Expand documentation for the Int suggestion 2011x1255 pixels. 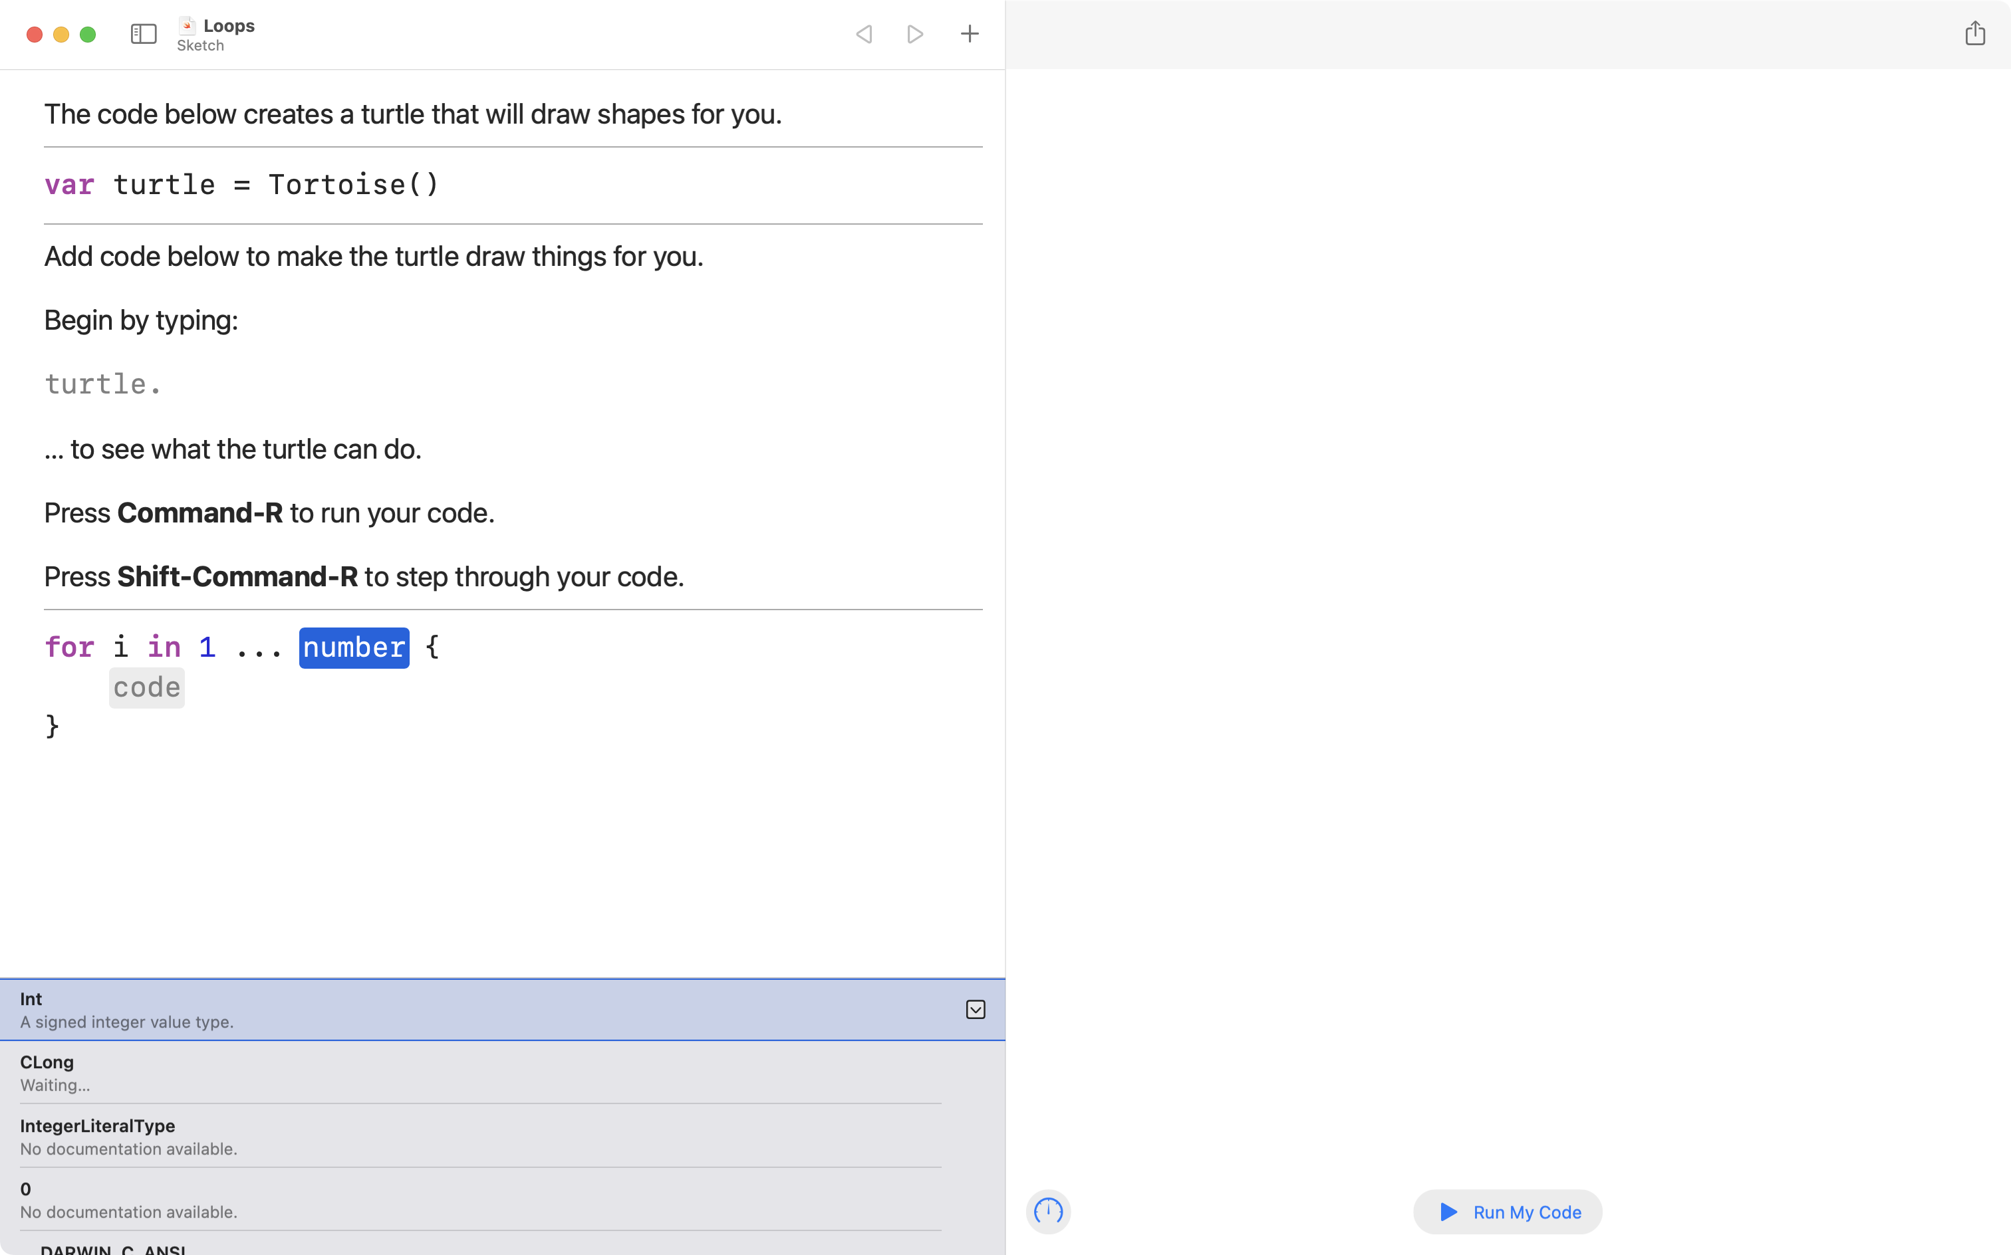pyautogui.click(x=976, y=1009)
